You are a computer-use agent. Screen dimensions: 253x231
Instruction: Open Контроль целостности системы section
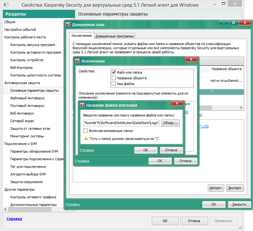coord(36,75)
